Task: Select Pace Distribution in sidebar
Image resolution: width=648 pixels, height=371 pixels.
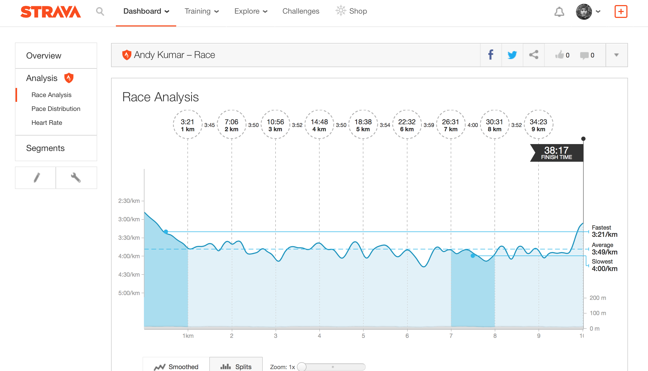Action: click(56, 109)
